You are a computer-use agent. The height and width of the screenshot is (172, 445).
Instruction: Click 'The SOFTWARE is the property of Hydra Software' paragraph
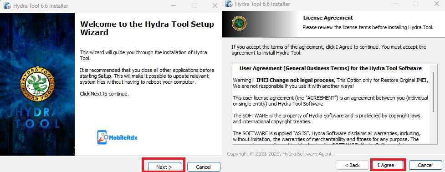[x=327, y=119]
